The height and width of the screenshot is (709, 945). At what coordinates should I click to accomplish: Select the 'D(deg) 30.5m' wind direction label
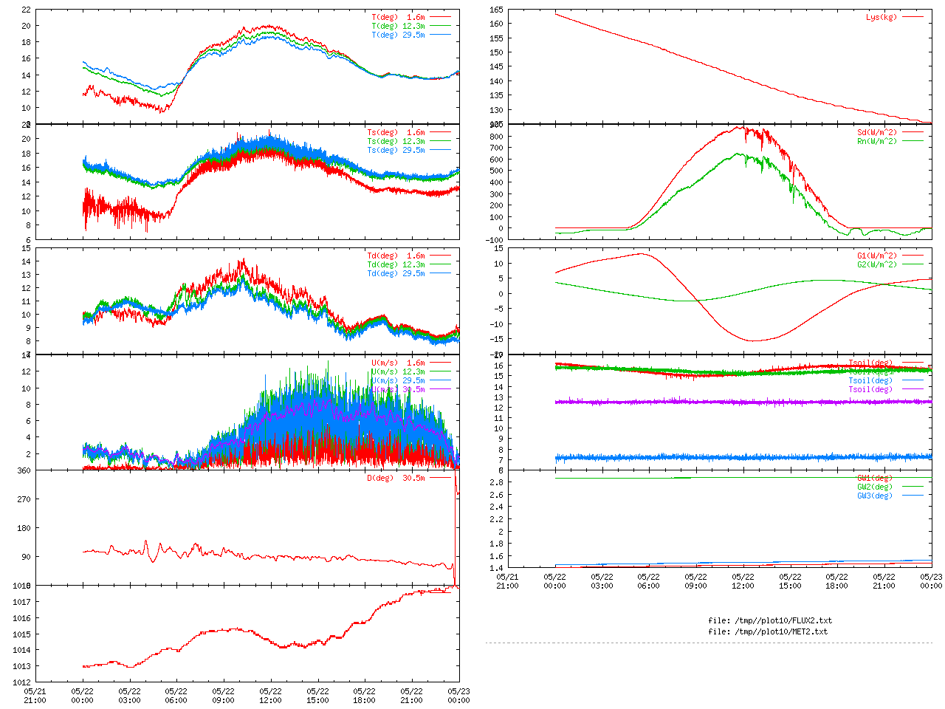(396, 479)
